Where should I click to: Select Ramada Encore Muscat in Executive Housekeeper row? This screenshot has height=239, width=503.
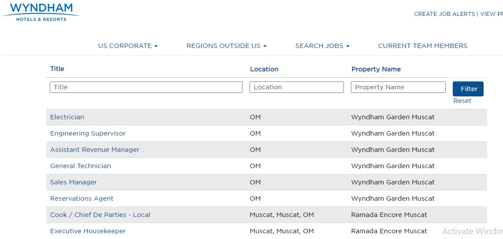pyautogui.click(x=389, y=232)
